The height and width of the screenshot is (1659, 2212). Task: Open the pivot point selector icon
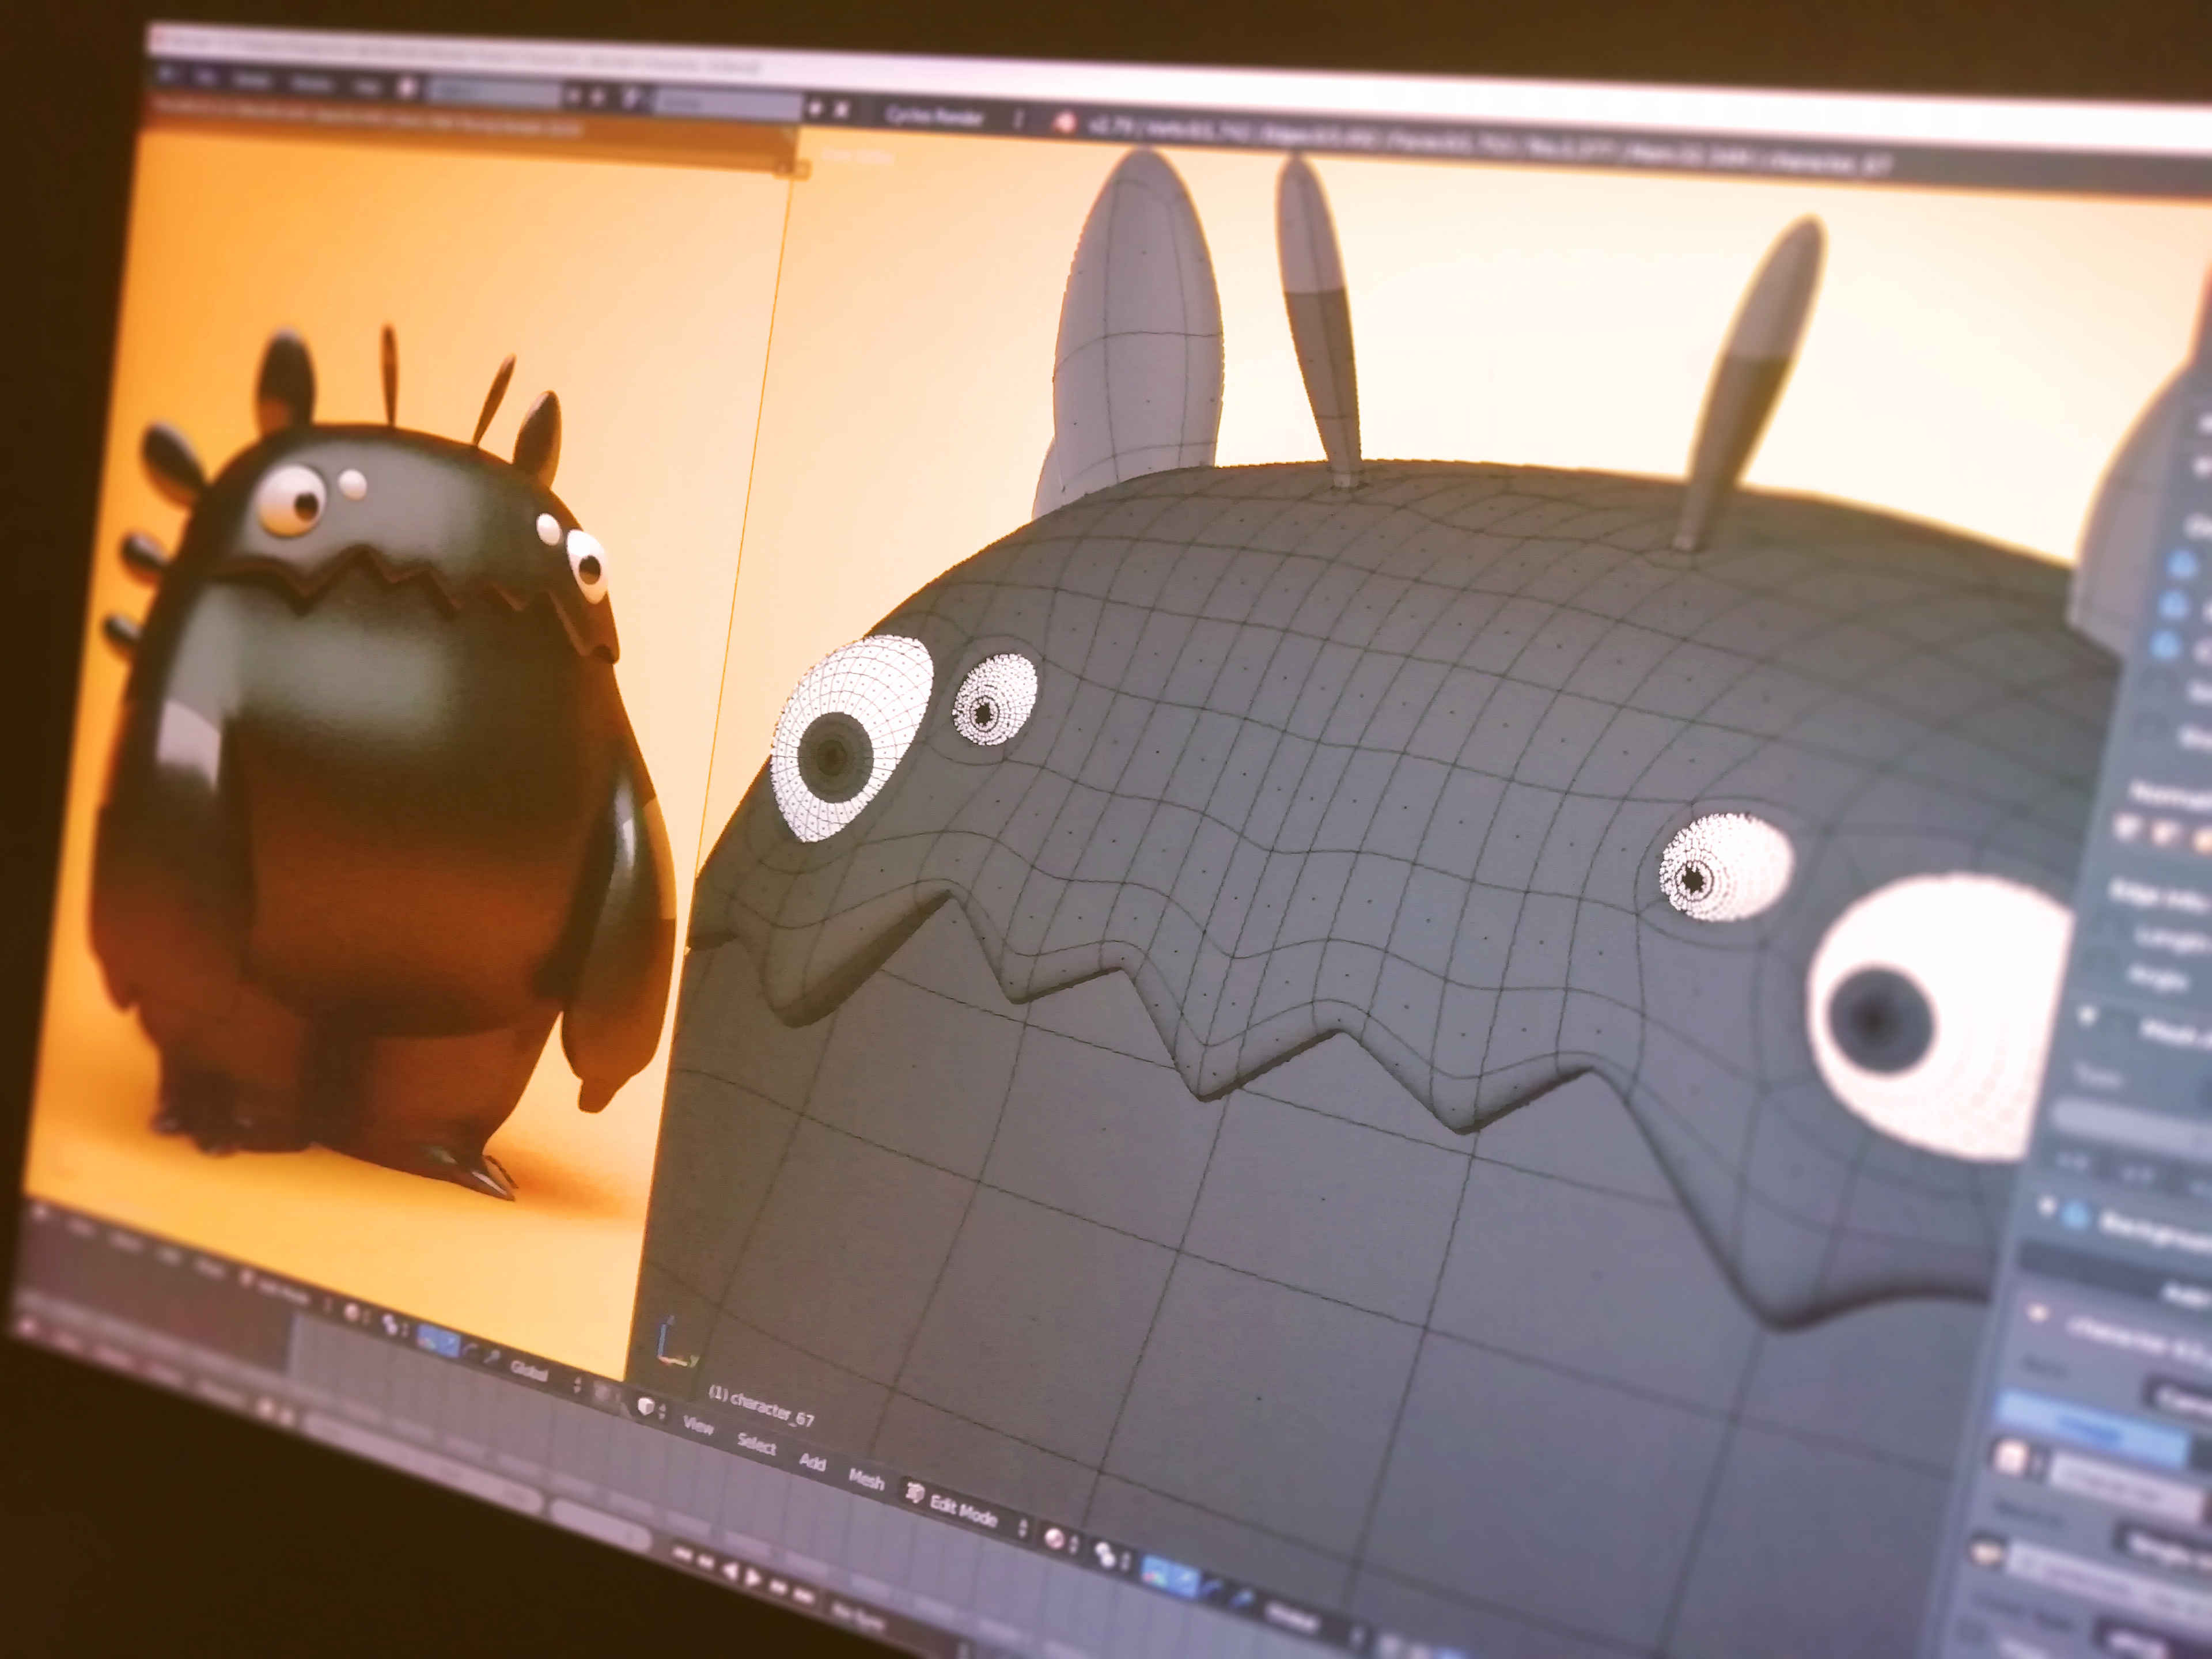point(1106,1555)
